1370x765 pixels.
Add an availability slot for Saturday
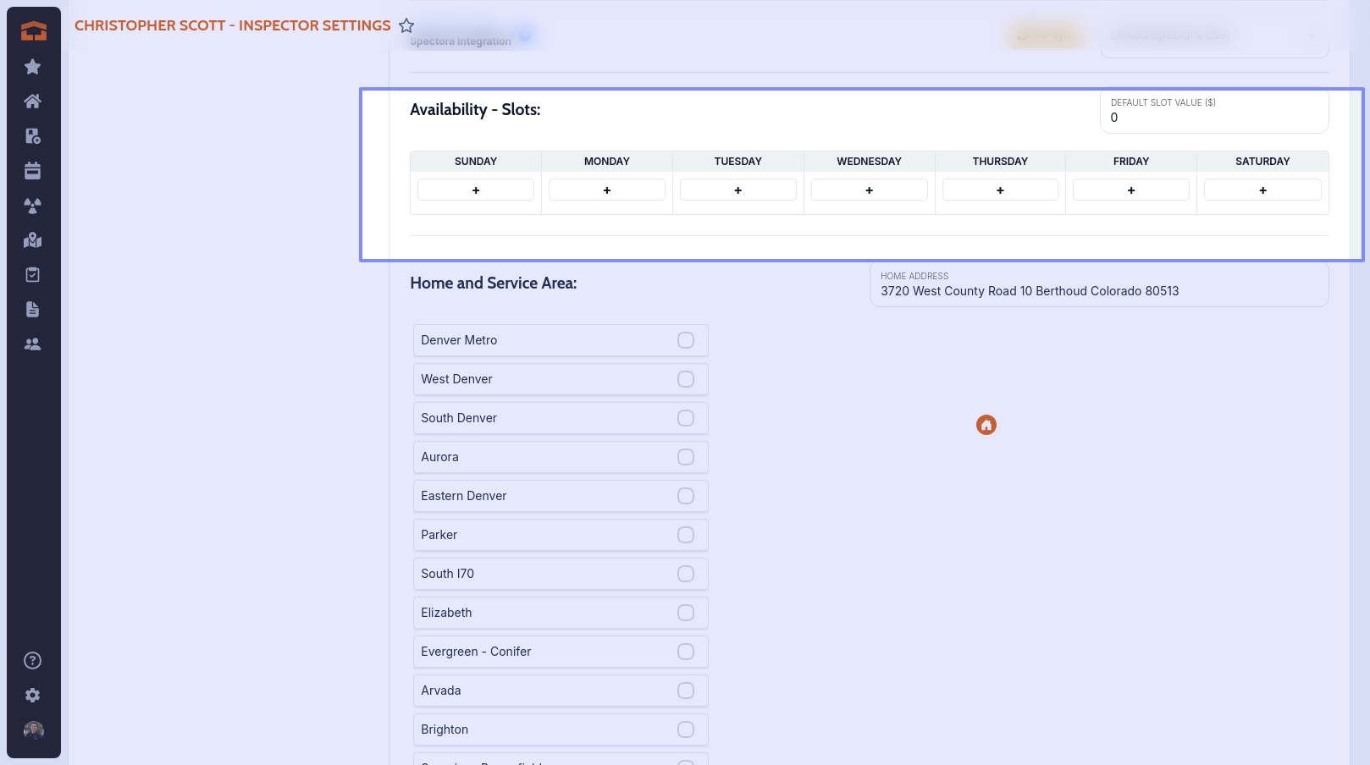click(1262, 190)
